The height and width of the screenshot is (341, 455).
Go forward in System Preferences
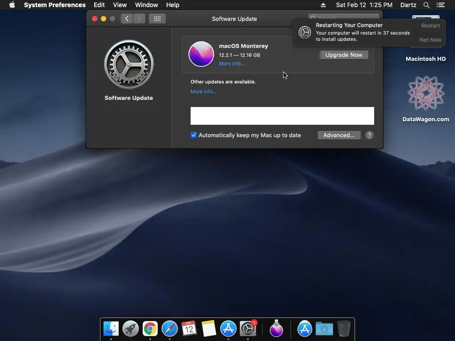[139, 19]
